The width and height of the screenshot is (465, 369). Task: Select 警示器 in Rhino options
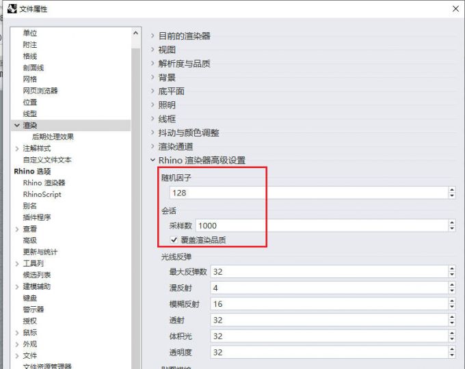coord(34,310)
